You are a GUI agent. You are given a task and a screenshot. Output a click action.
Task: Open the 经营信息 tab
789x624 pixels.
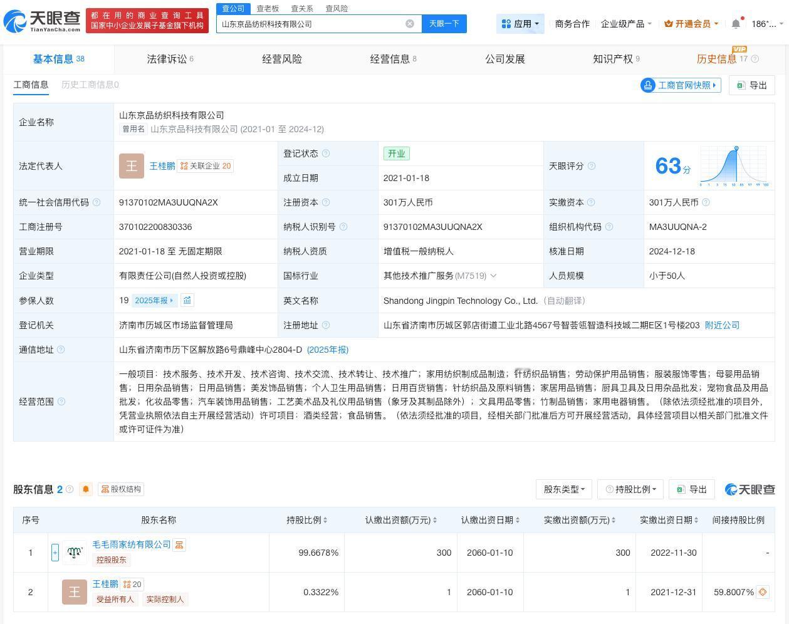(393, 59)
